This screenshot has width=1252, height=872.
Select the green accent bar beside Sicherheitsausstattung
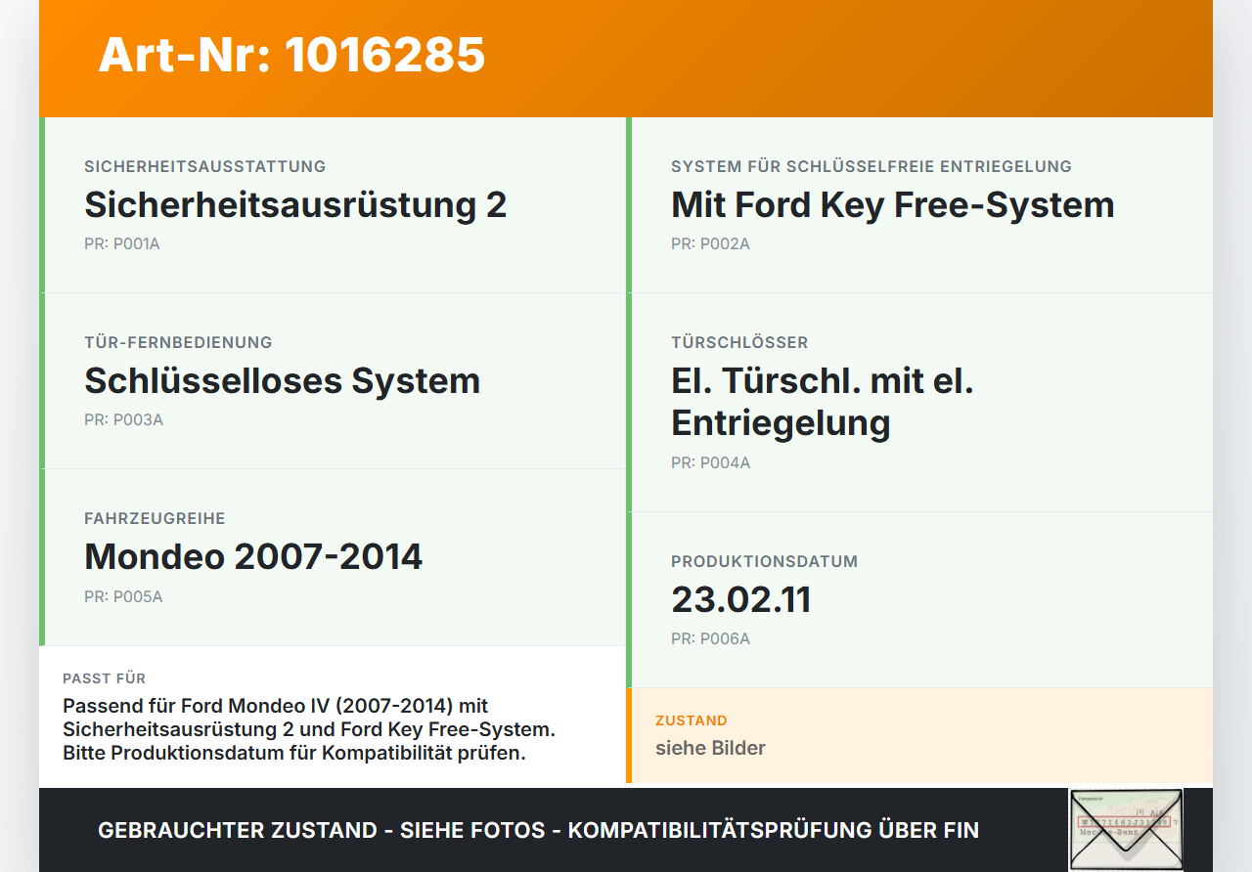click(x=41, y=204)
